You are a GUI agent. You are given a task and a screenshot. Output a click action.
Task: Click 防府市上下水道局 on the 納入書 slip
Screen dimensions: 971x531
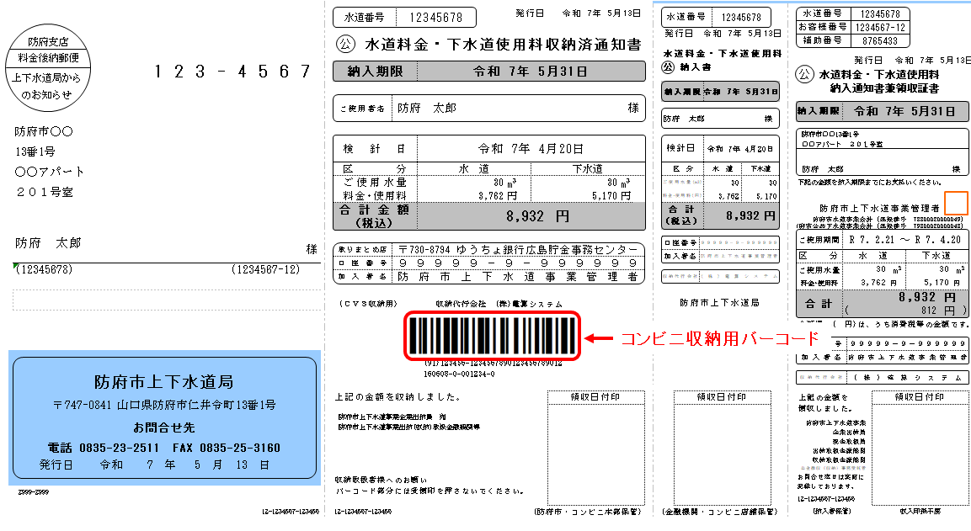[719, 303]
